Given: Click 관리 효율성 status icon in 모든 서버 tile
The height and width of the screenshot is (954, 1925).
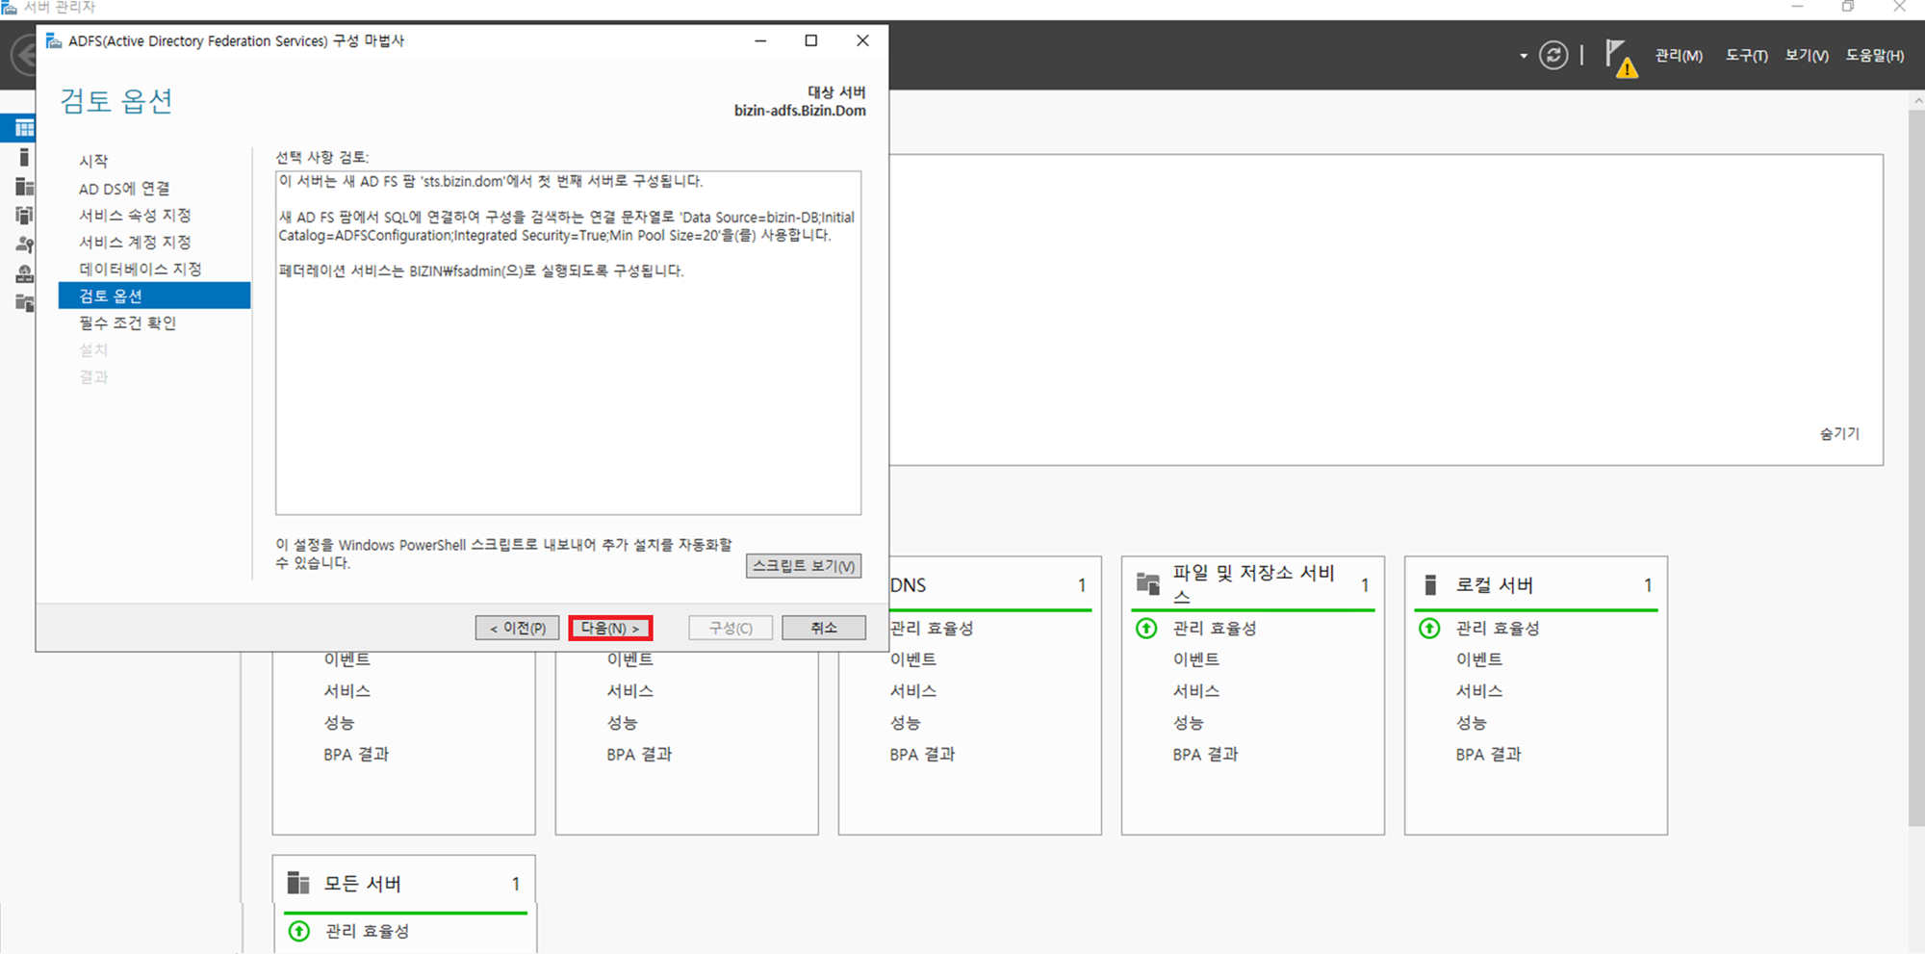Looking at the screenshot, I should 299,931.
